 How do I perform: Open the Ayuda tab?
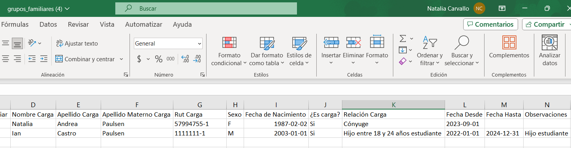182,24
